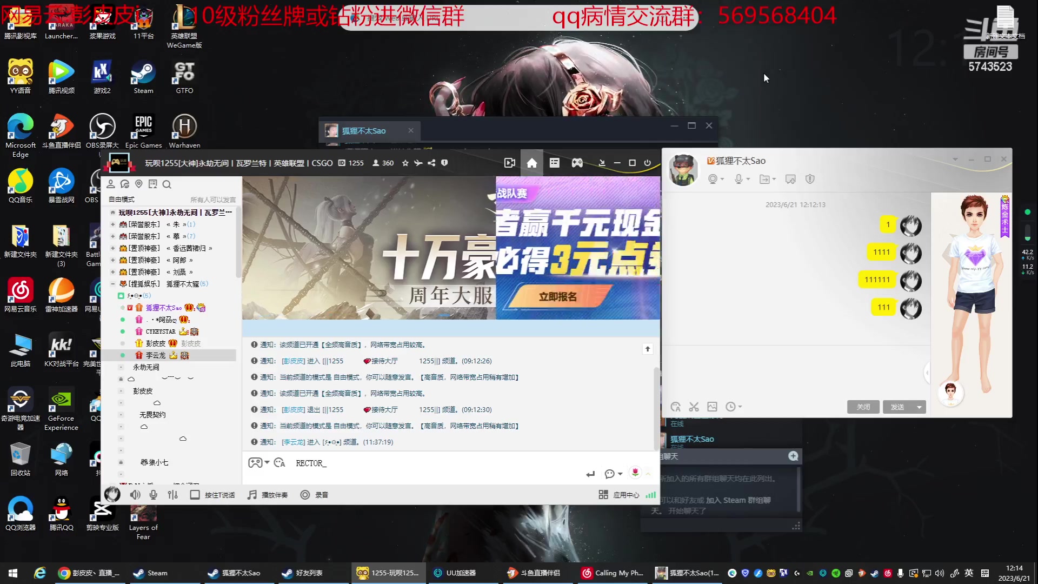Screen dimensions: 1038x584
Task: Take screenshot with scissors icon
Action: [694, 407]
